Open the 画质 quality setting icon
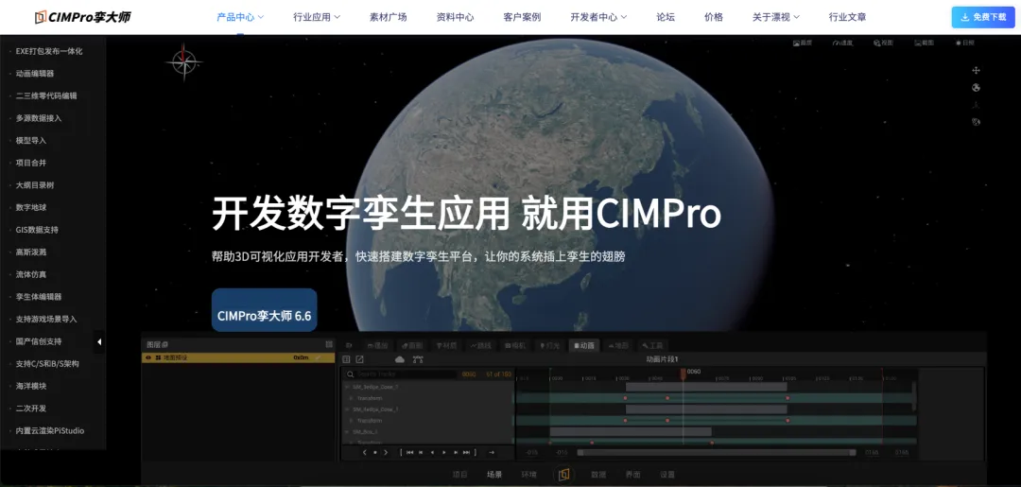The image size is (1021, 487). pyautogui.click(x=803, y=43)
